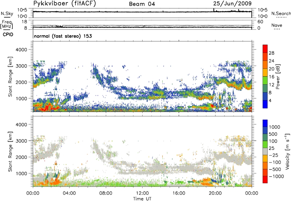
Task: Click the "12:00" time axis label
Action: click(142, 193)
